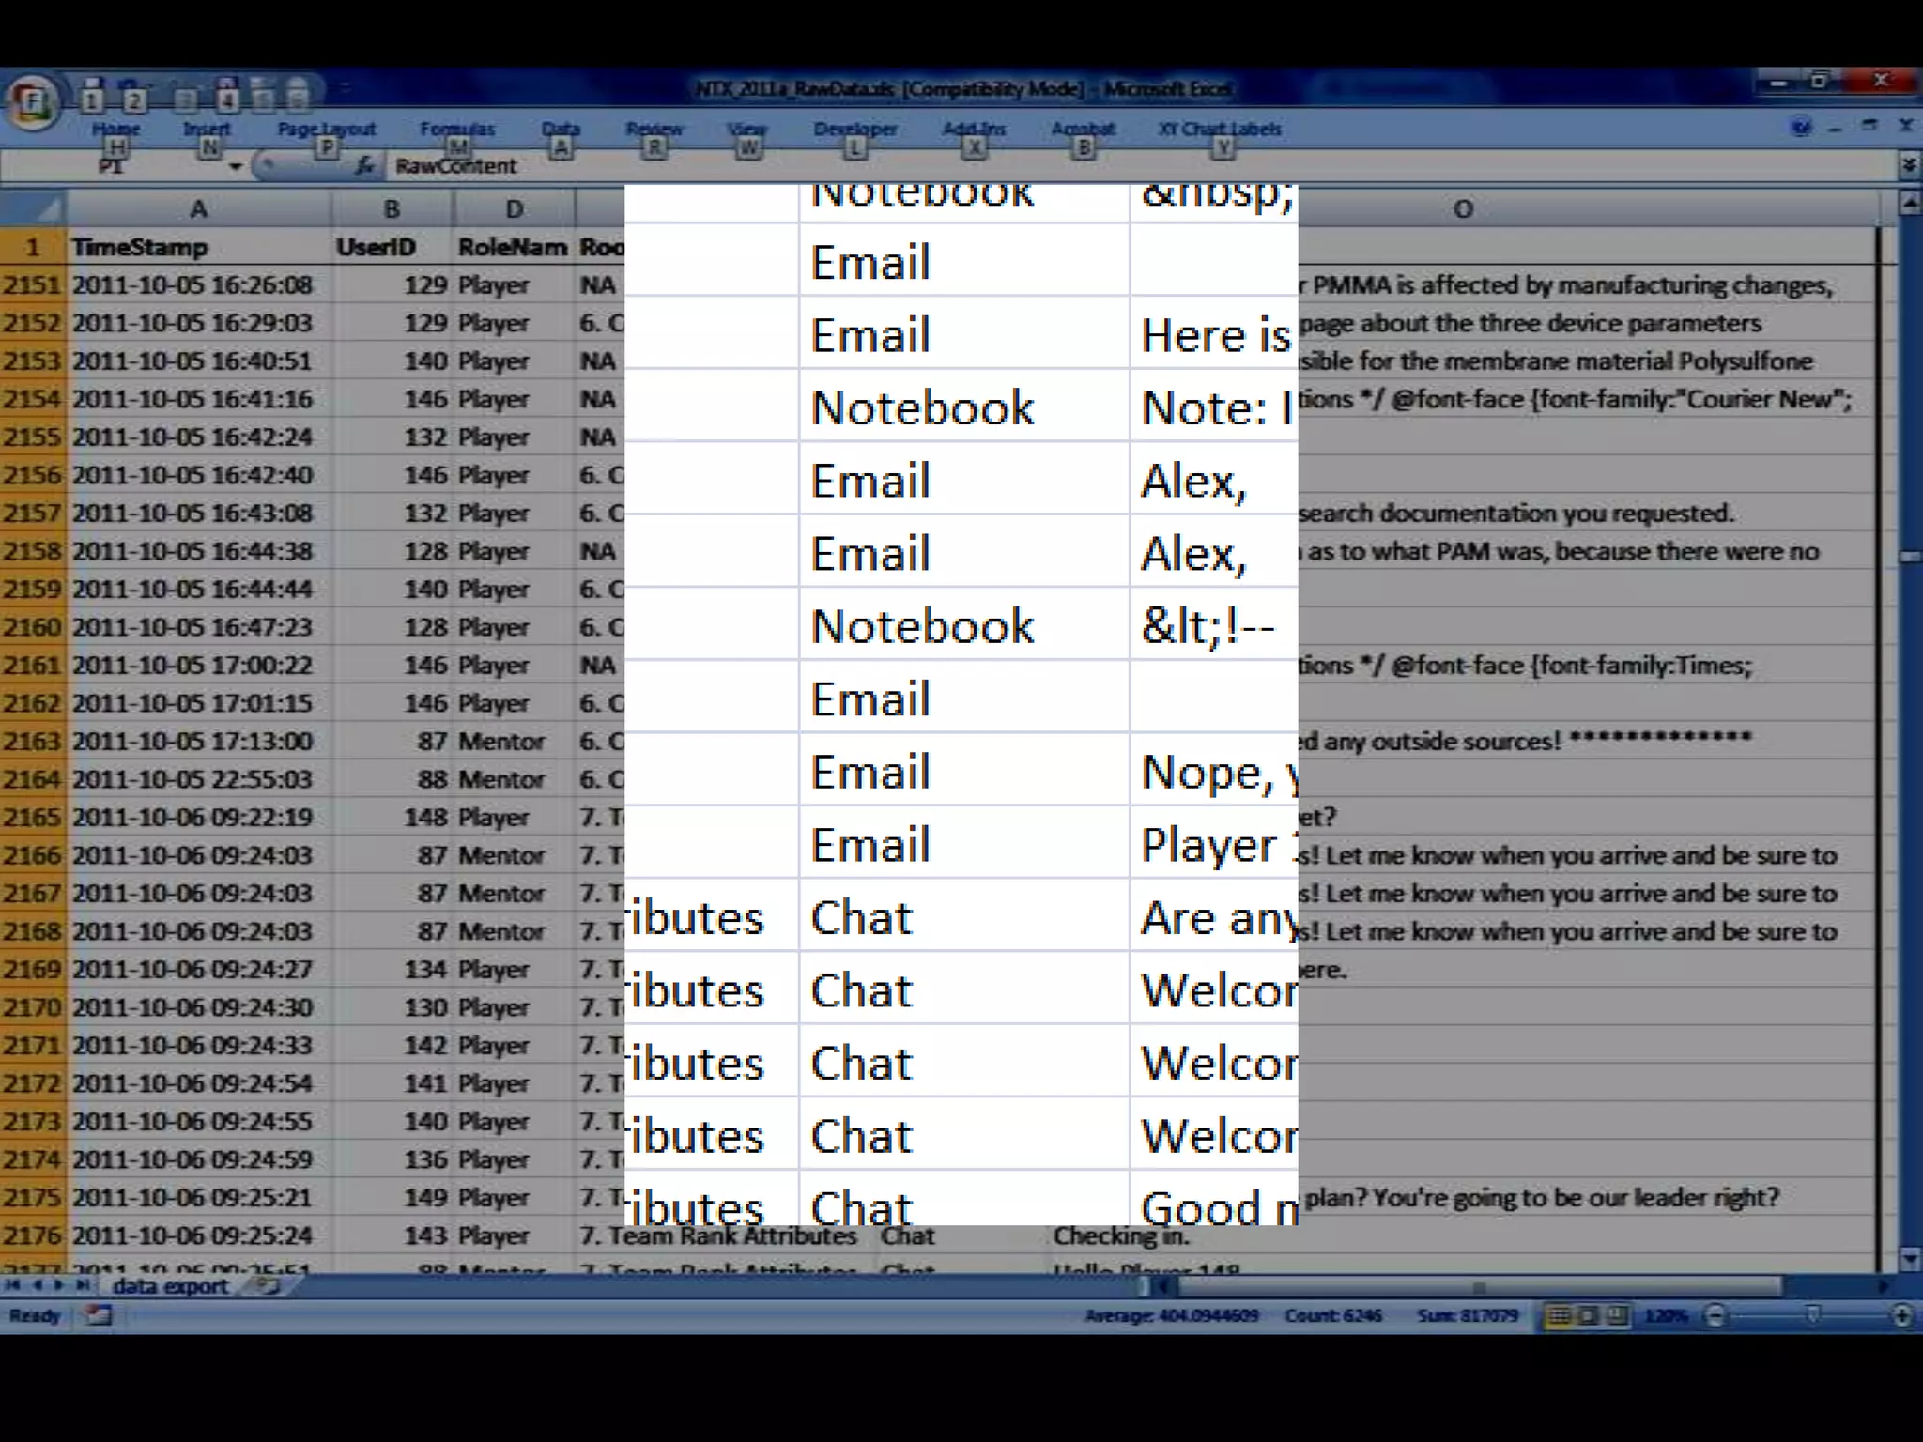1923x1442 pixels.
Task: Click the insert new worksheet tab icon
Action: [x=268, y=1286]
